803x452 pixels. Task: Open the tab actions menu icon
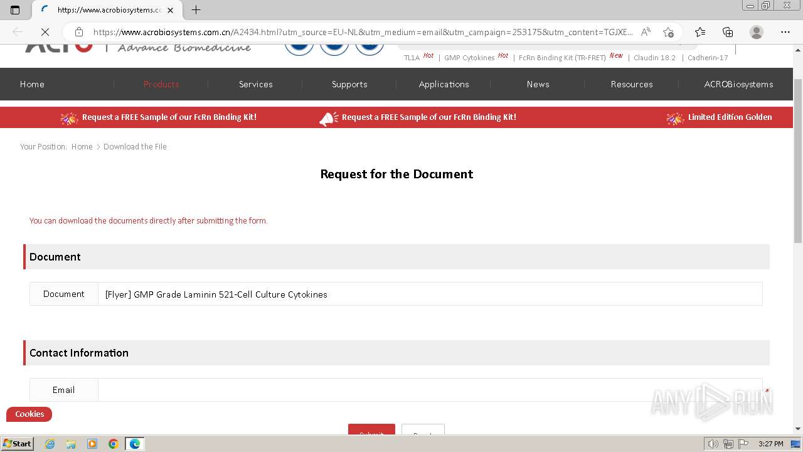point(15,9)
